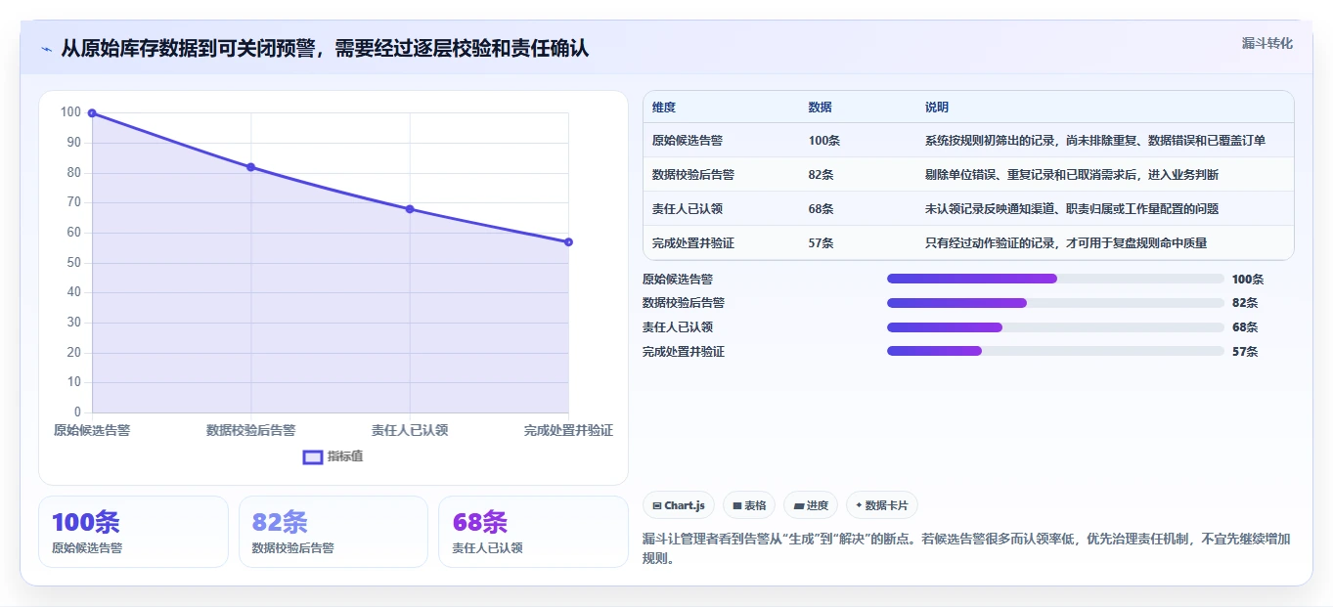Click the 完成处置并验证 label of the progress list
Screen dimensions: 1333x607
click(x=684, y=352)
